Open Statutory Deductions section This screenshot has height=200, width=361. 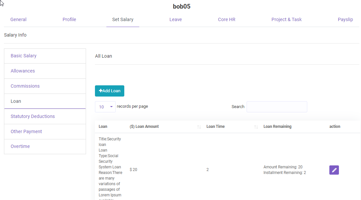coord(33,116)
